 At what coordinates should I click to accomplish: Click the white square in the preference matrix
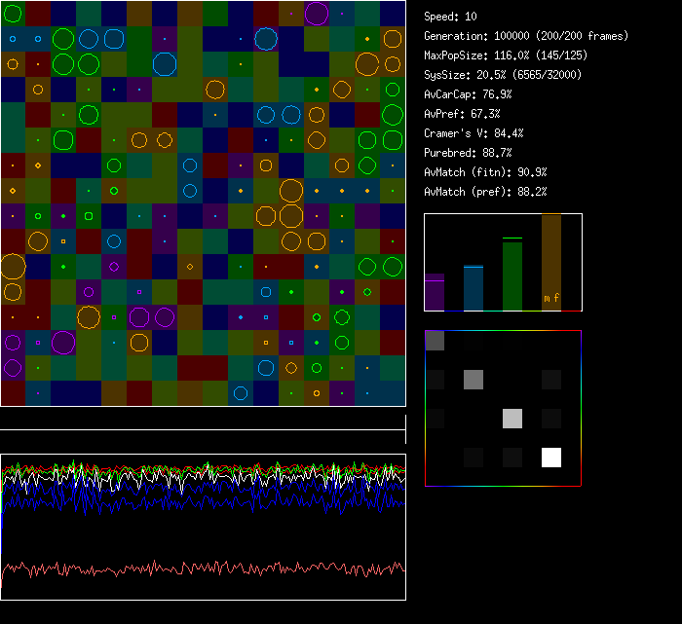551,458
